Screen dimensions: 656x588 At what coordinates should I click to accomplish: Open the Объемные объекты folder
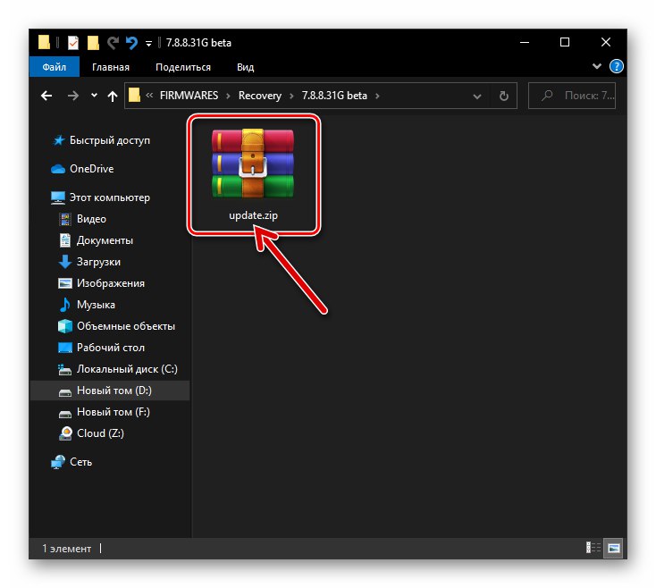[x=126, y=326]
